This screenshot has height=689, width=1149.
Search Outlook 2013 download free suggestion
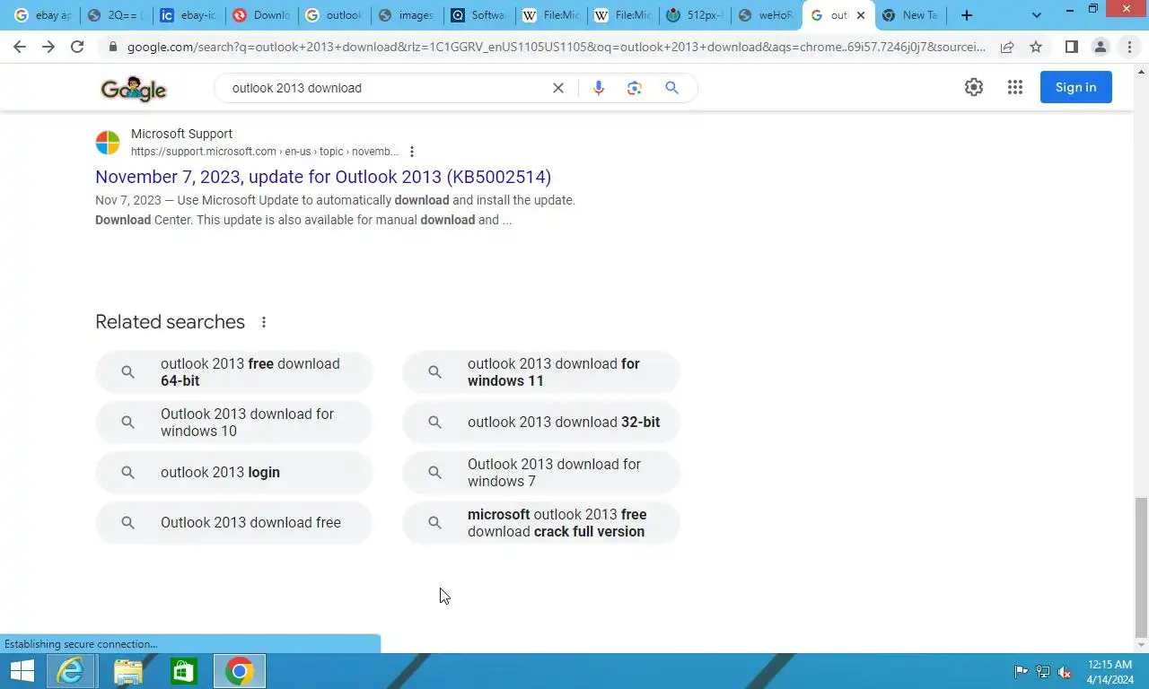pos(234,523)
